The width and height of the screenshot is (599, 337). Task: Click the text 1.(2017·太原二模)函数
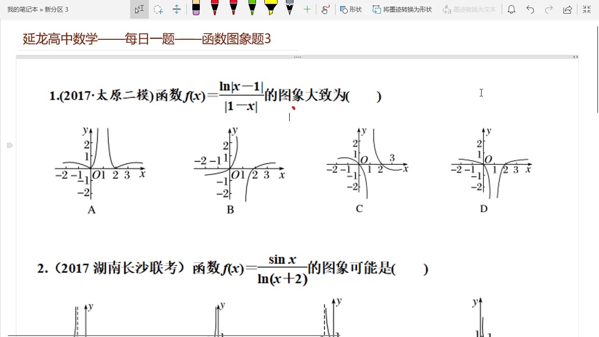(116, 95)
